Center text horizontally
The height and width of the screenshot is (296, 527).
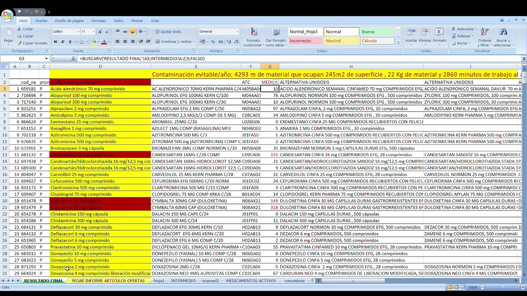[125, 42]
